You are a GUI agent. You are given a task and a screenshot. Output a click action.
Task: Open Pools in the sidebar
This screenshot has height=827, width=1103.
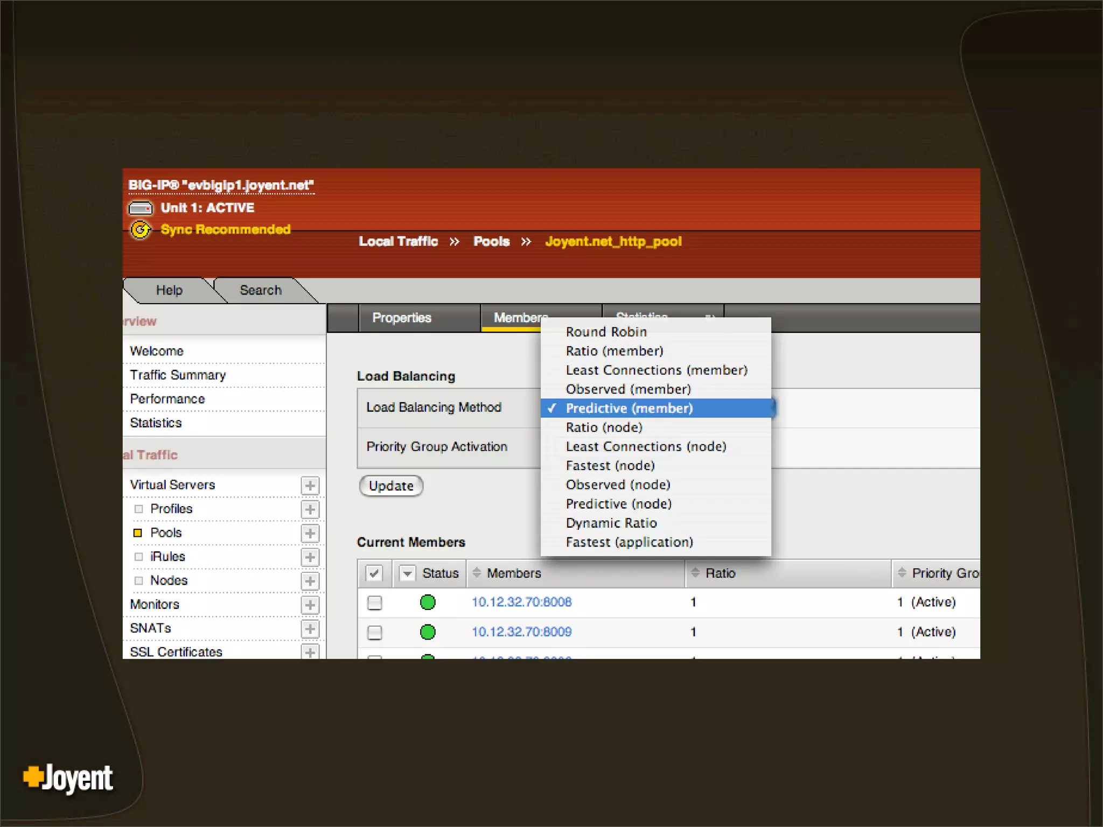166,532
